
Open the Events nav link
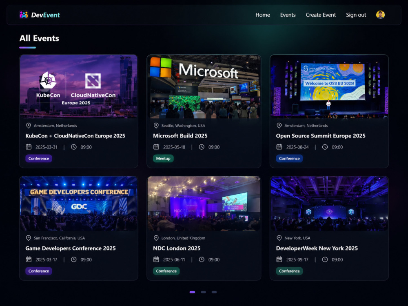tap(288, 15)
